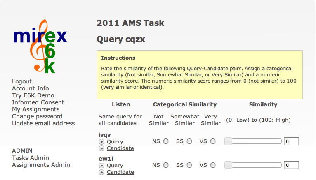This screenshot has width=316, height=180.
Task: Click Logout in the sidebar
Action: click(x=22, y=81)
